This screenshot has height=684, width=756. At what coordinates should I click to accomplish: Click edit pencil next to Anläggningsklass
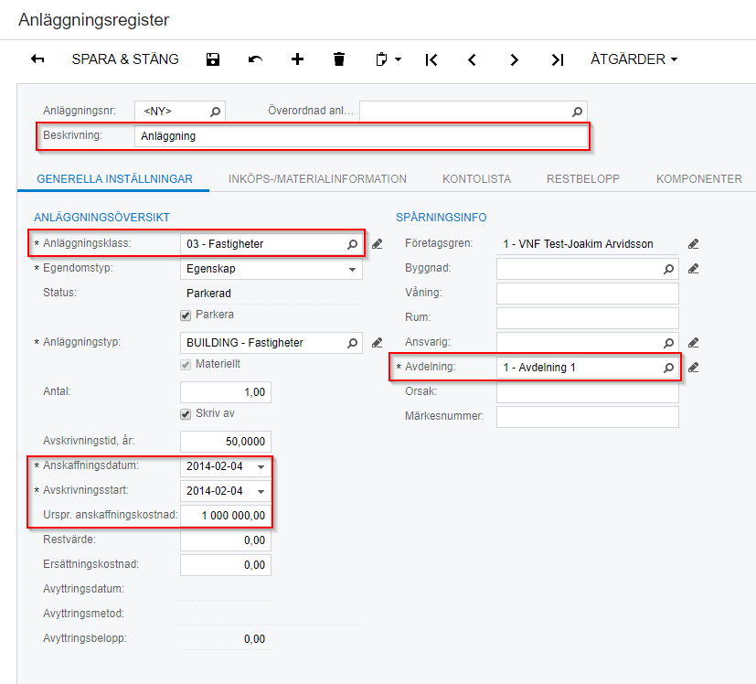(x=377, y=244)
